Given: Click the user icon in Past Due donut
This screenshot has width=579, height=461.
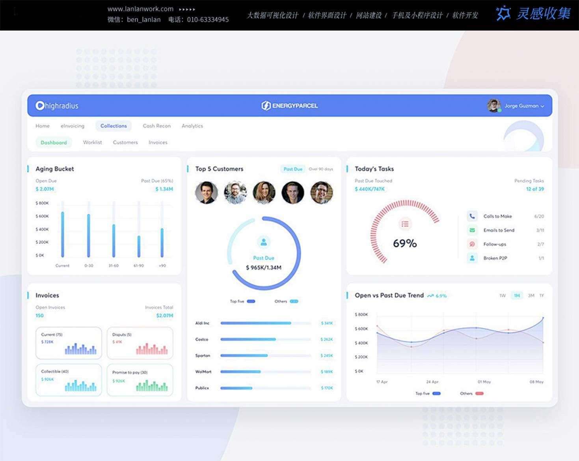Looking at the screenshot, I should pos(264,242).
